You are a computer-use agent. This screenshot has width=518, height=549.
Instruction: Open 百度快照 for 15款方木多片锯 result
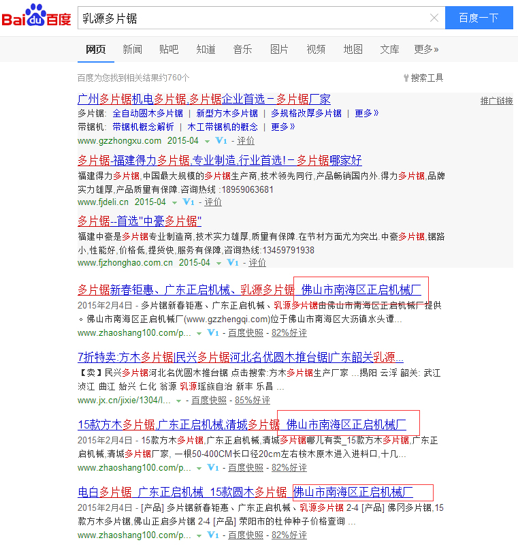point(246,468)
